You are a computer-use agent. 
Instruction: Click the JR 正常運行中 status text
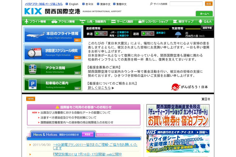(119, 32)
